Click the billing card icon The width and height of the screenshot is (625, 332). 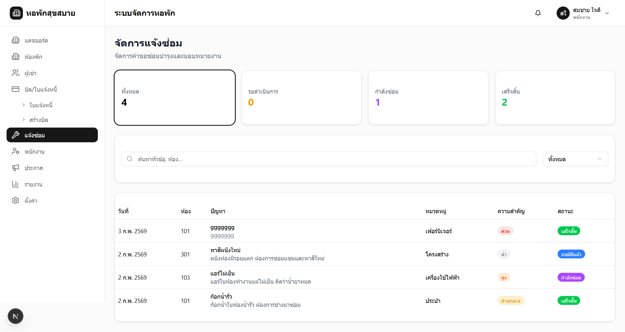[15, 89]
